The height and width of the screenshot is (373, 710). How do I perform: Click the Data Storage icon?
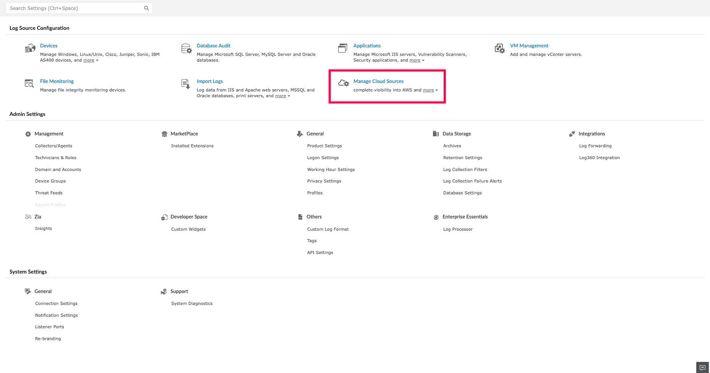click(436, 134)
